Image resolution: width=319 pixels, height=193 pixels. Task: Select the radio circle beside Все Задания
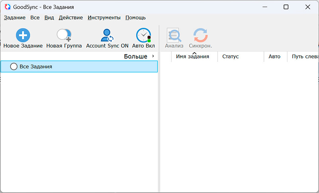point(14,66)
